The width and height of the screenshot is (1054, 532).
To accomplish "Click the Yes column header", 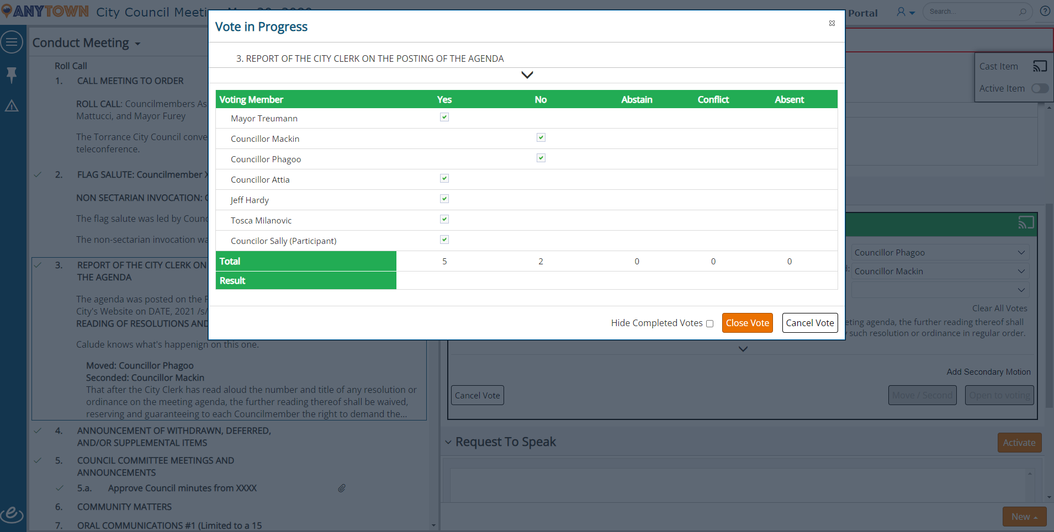I will pos(444,99).
